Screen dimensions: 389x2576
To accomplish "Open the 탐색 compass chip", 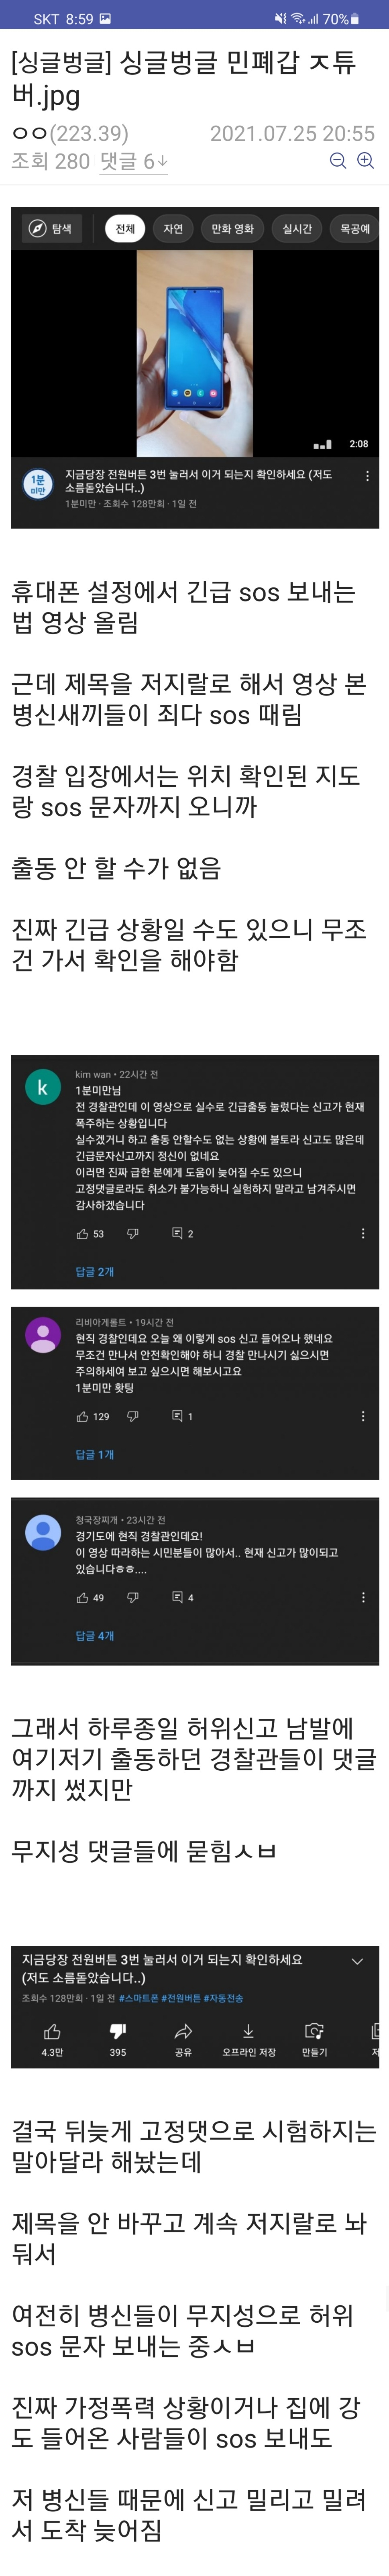I will 50,229.
